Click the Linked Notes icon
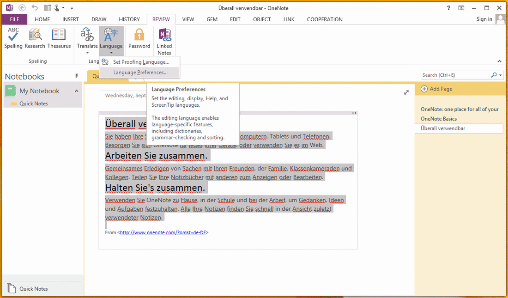 [164, 35]
